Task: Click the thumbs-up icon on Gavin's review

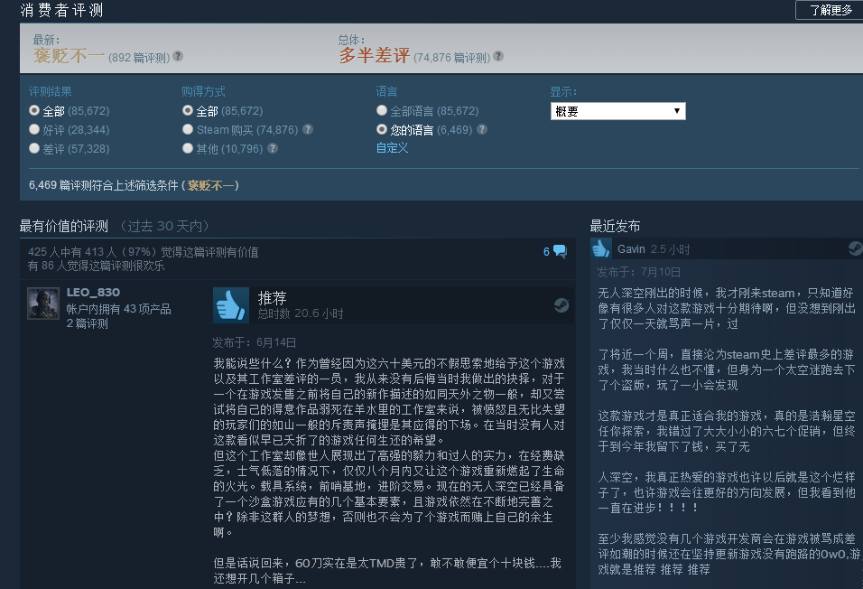Action: point(602,248)
